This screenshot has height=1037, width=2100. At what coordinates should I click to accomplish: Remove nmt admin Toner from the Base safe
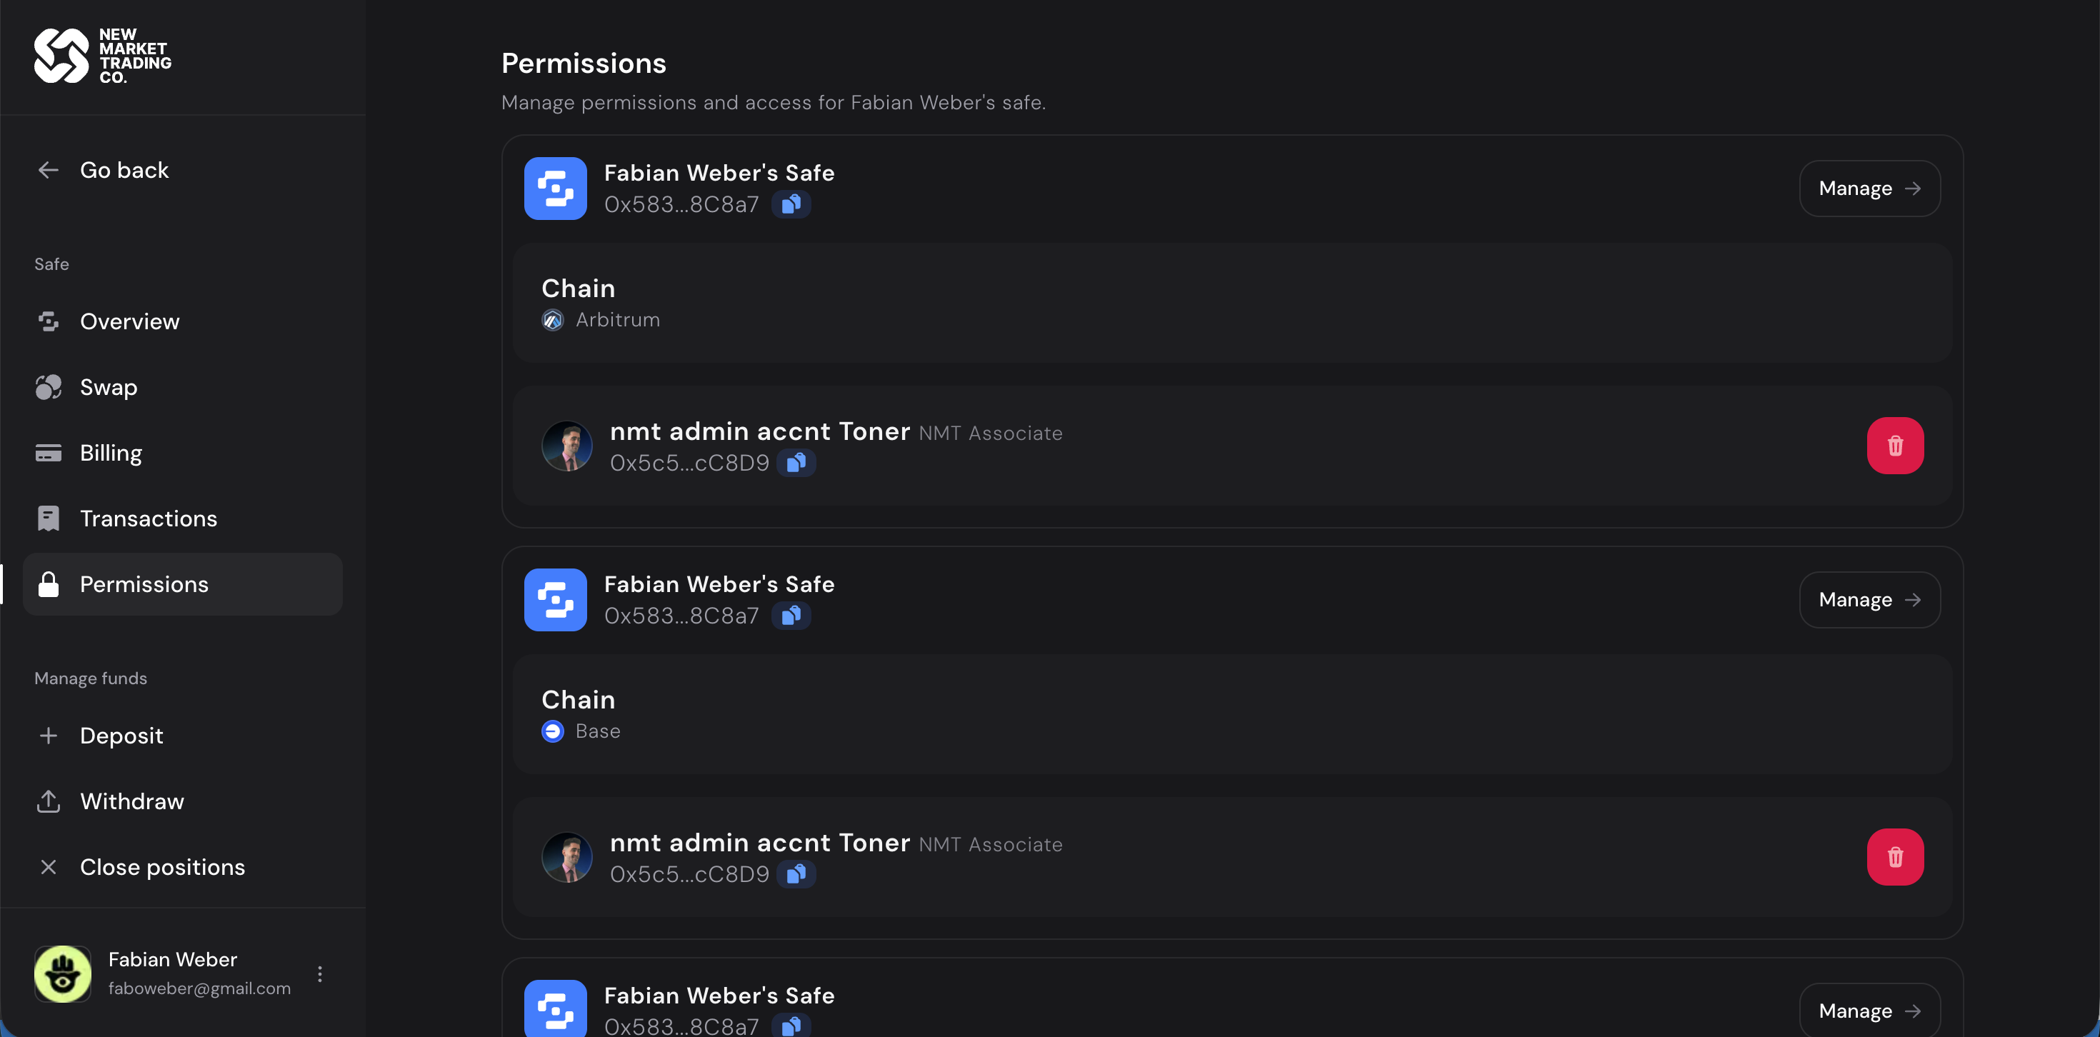pos(1896,856)
